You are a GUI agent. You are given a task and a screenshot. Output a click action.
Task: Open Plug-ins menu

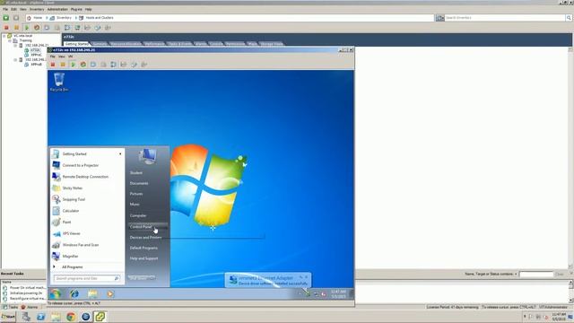click(x=76, y=9)
